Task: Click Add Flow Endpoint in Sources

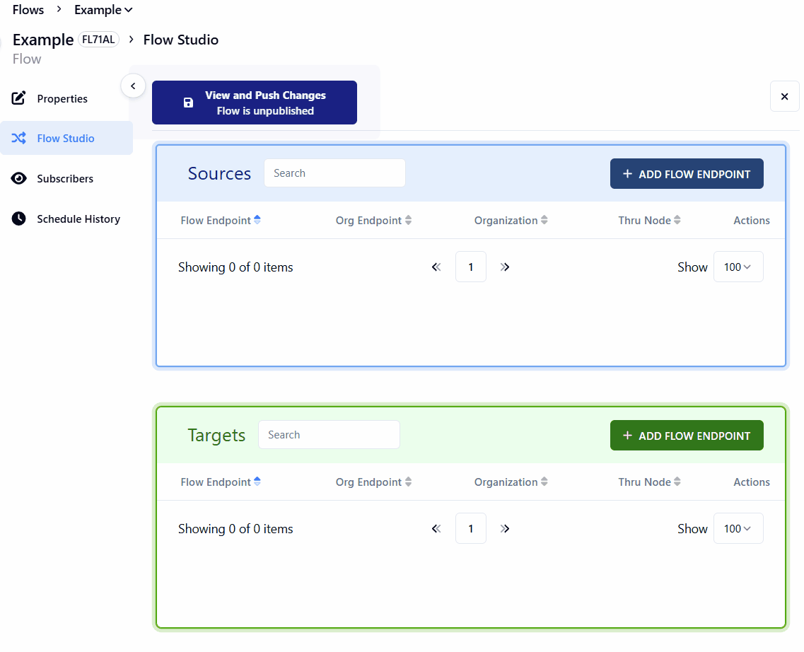Action: [686, 174]
